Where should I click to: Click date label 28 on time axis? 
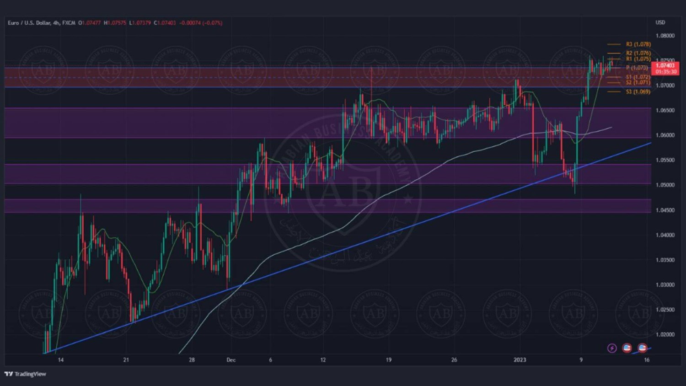coord(192,360)
